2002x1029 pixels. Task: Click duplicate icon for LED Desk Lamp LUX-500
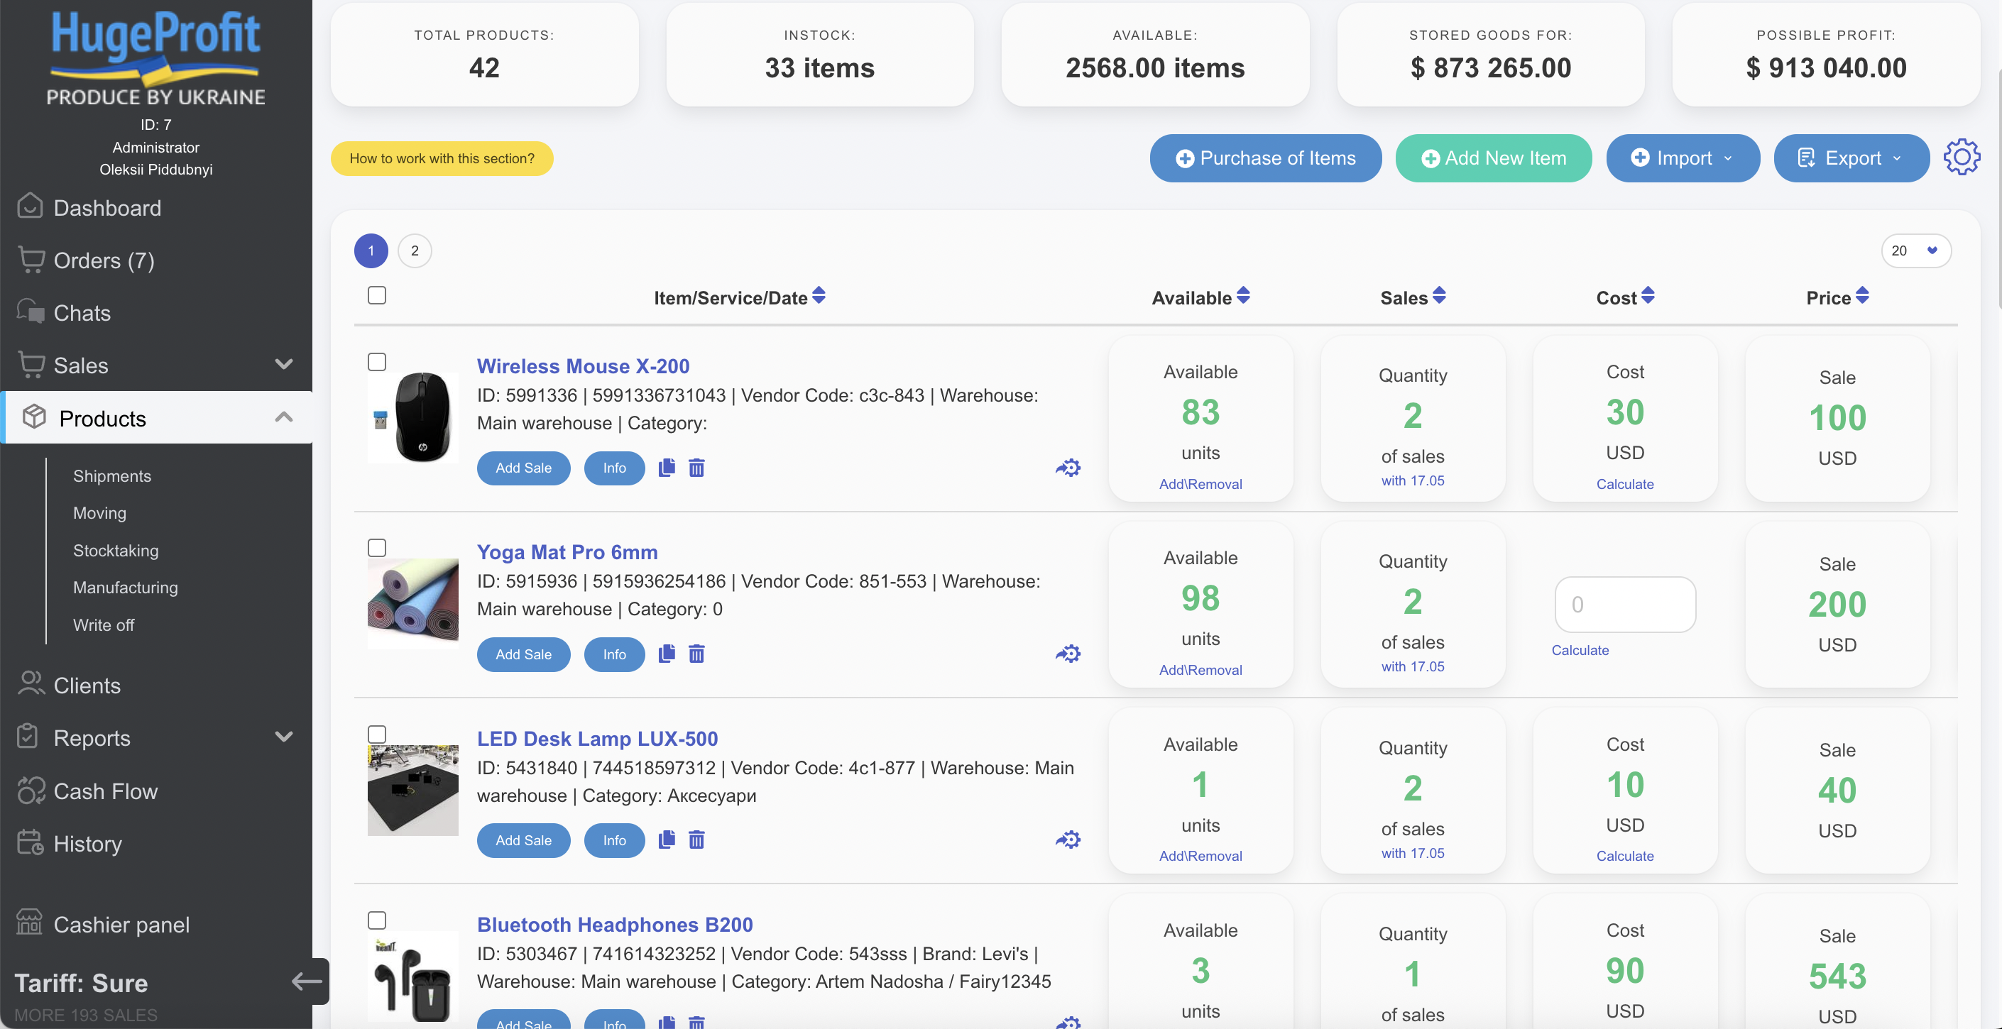tap(666, 840)
